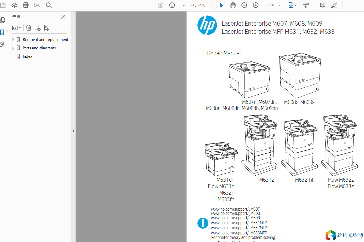Toggle the Bookmarks panel in the sidebar
The image size is (364, 242).
2,32
